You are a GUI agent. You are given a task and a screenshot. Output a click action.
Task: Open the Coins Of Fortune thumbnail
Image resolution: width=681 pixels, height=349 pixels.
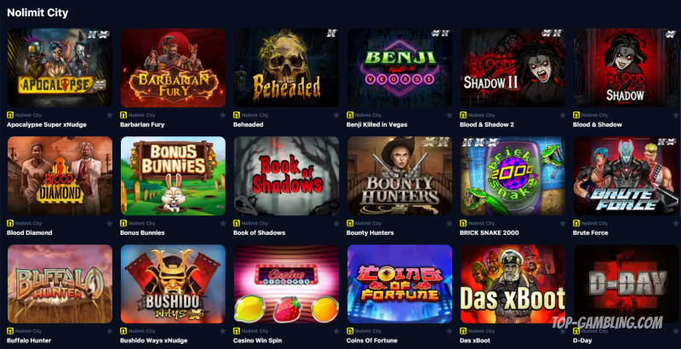[x=399, y=284]
